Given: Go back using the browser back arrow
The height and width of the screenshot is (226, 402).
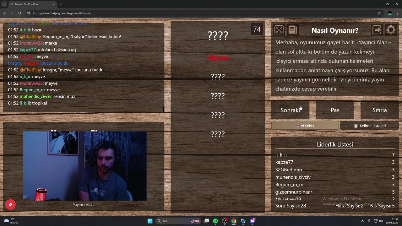Looking at the screenshot, I should click(x=4, y=13).
